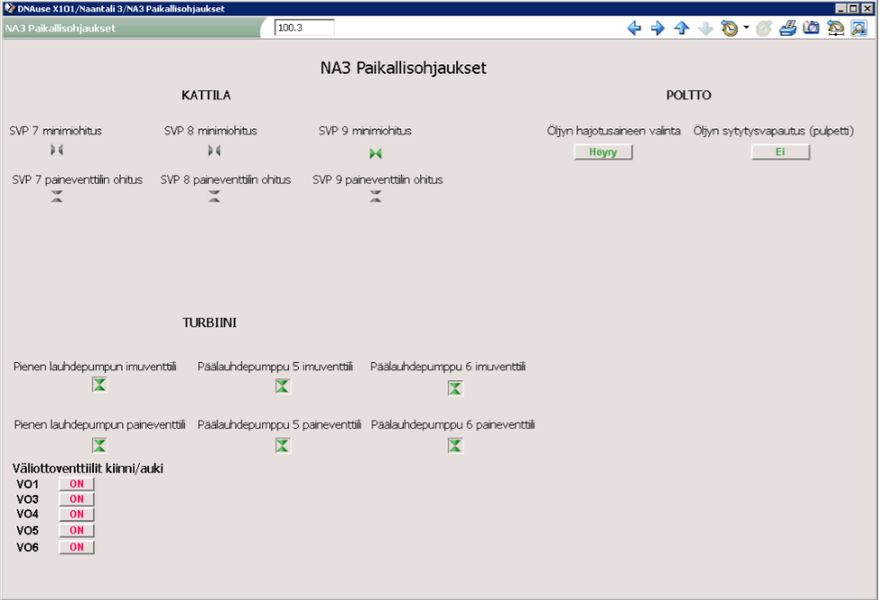The width and height of the screenshot is (880, 600).
Task: Click the magnifier zoom icon
Action: click(860, 28)
